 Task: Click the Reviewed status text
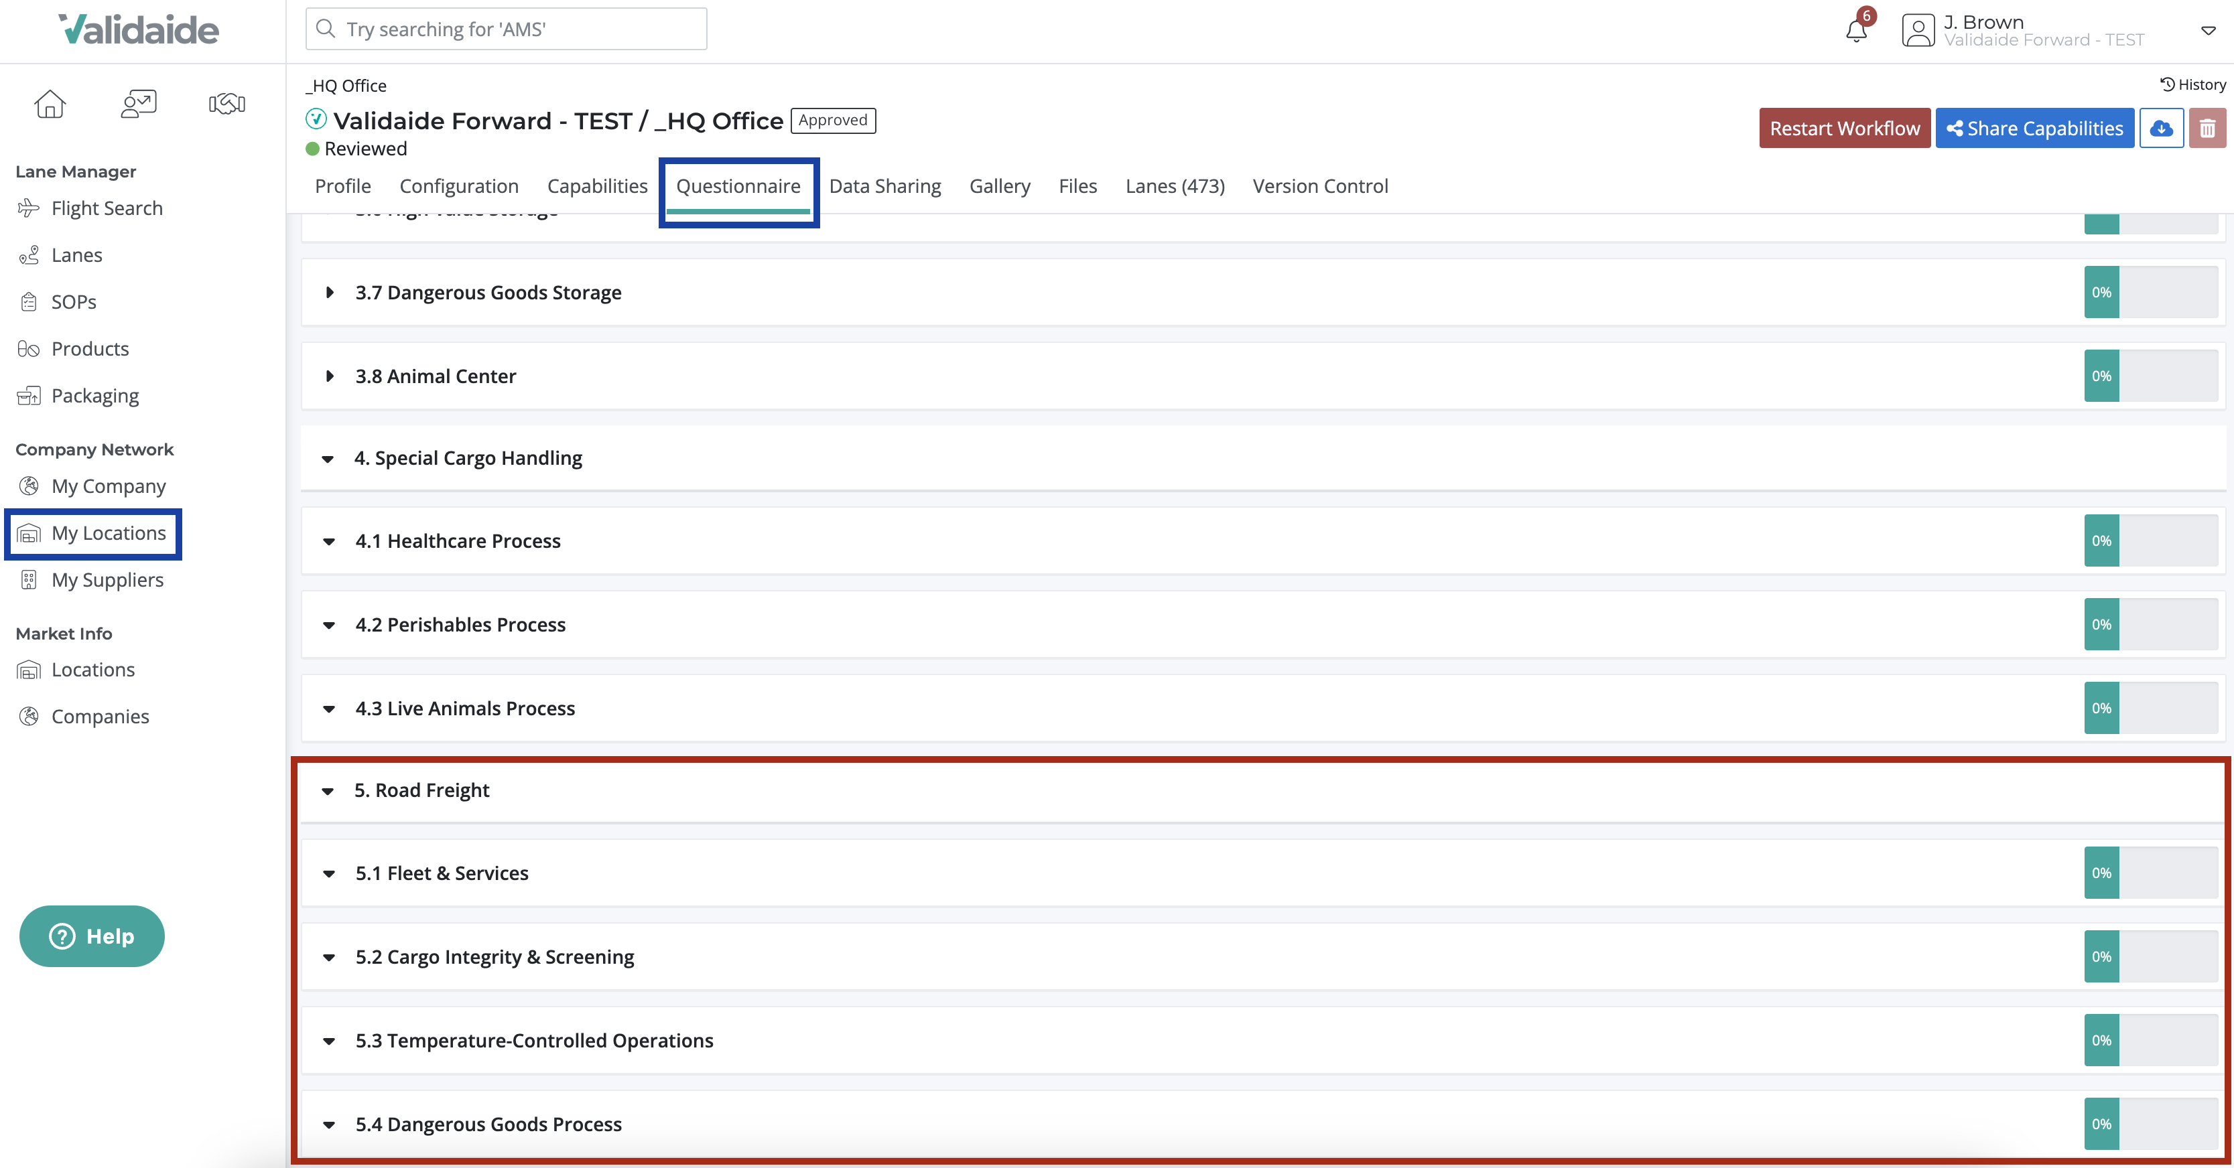[x=365, y=148]
